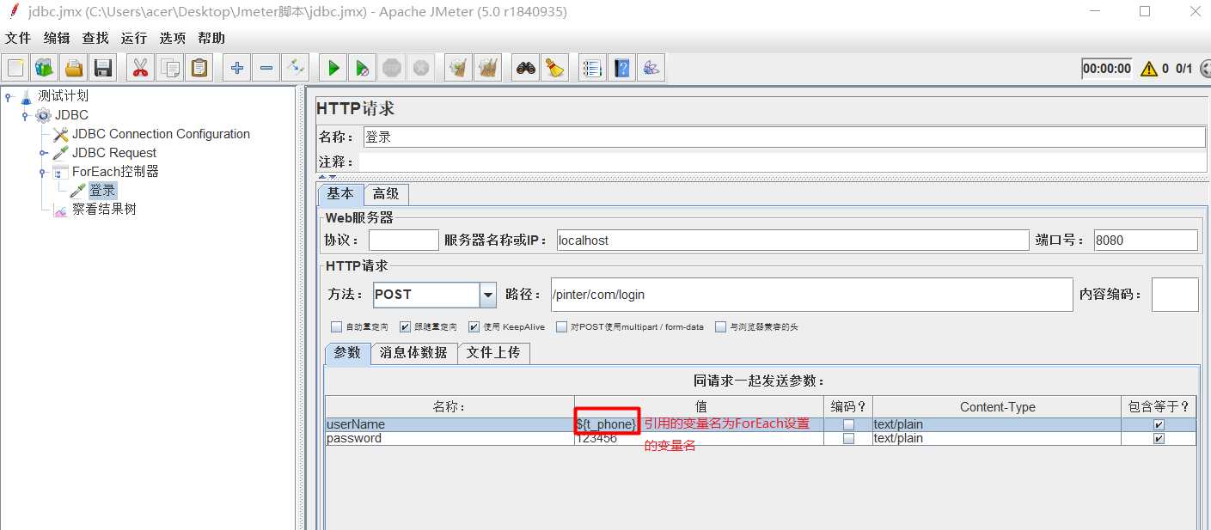The width and height of the screenshot is (1211, 530).
Task: Click the 注释 comment field
Action: tap(783, 161)
